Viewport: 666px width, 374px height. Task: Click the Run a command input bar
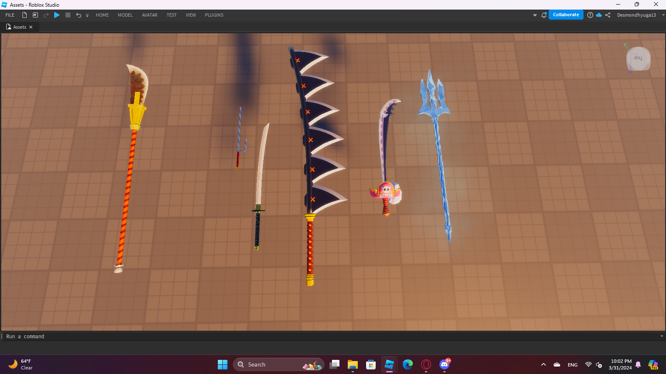click(331, 336)
